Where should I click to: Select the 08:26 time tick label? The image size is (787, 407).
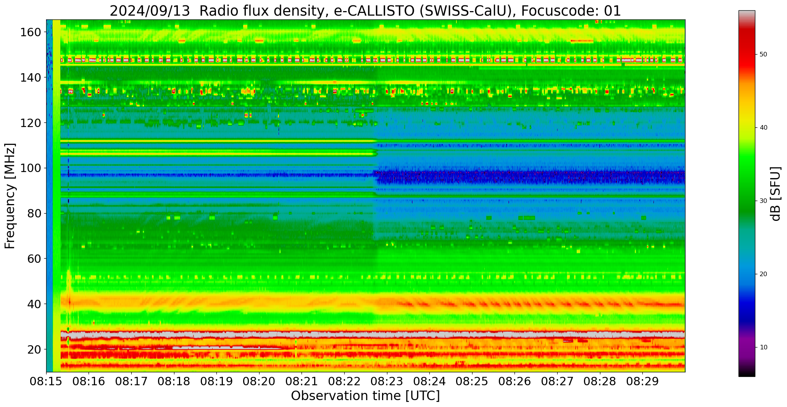[514, 381]
